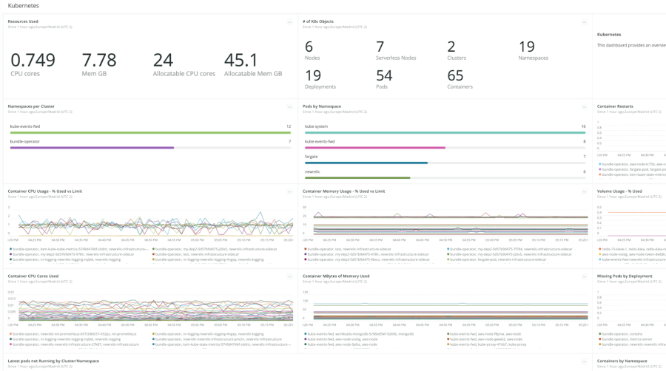Toggle my-dep2-5d57b9d475-9bxcc legend in Container Memory Usage

click(366, 259)
